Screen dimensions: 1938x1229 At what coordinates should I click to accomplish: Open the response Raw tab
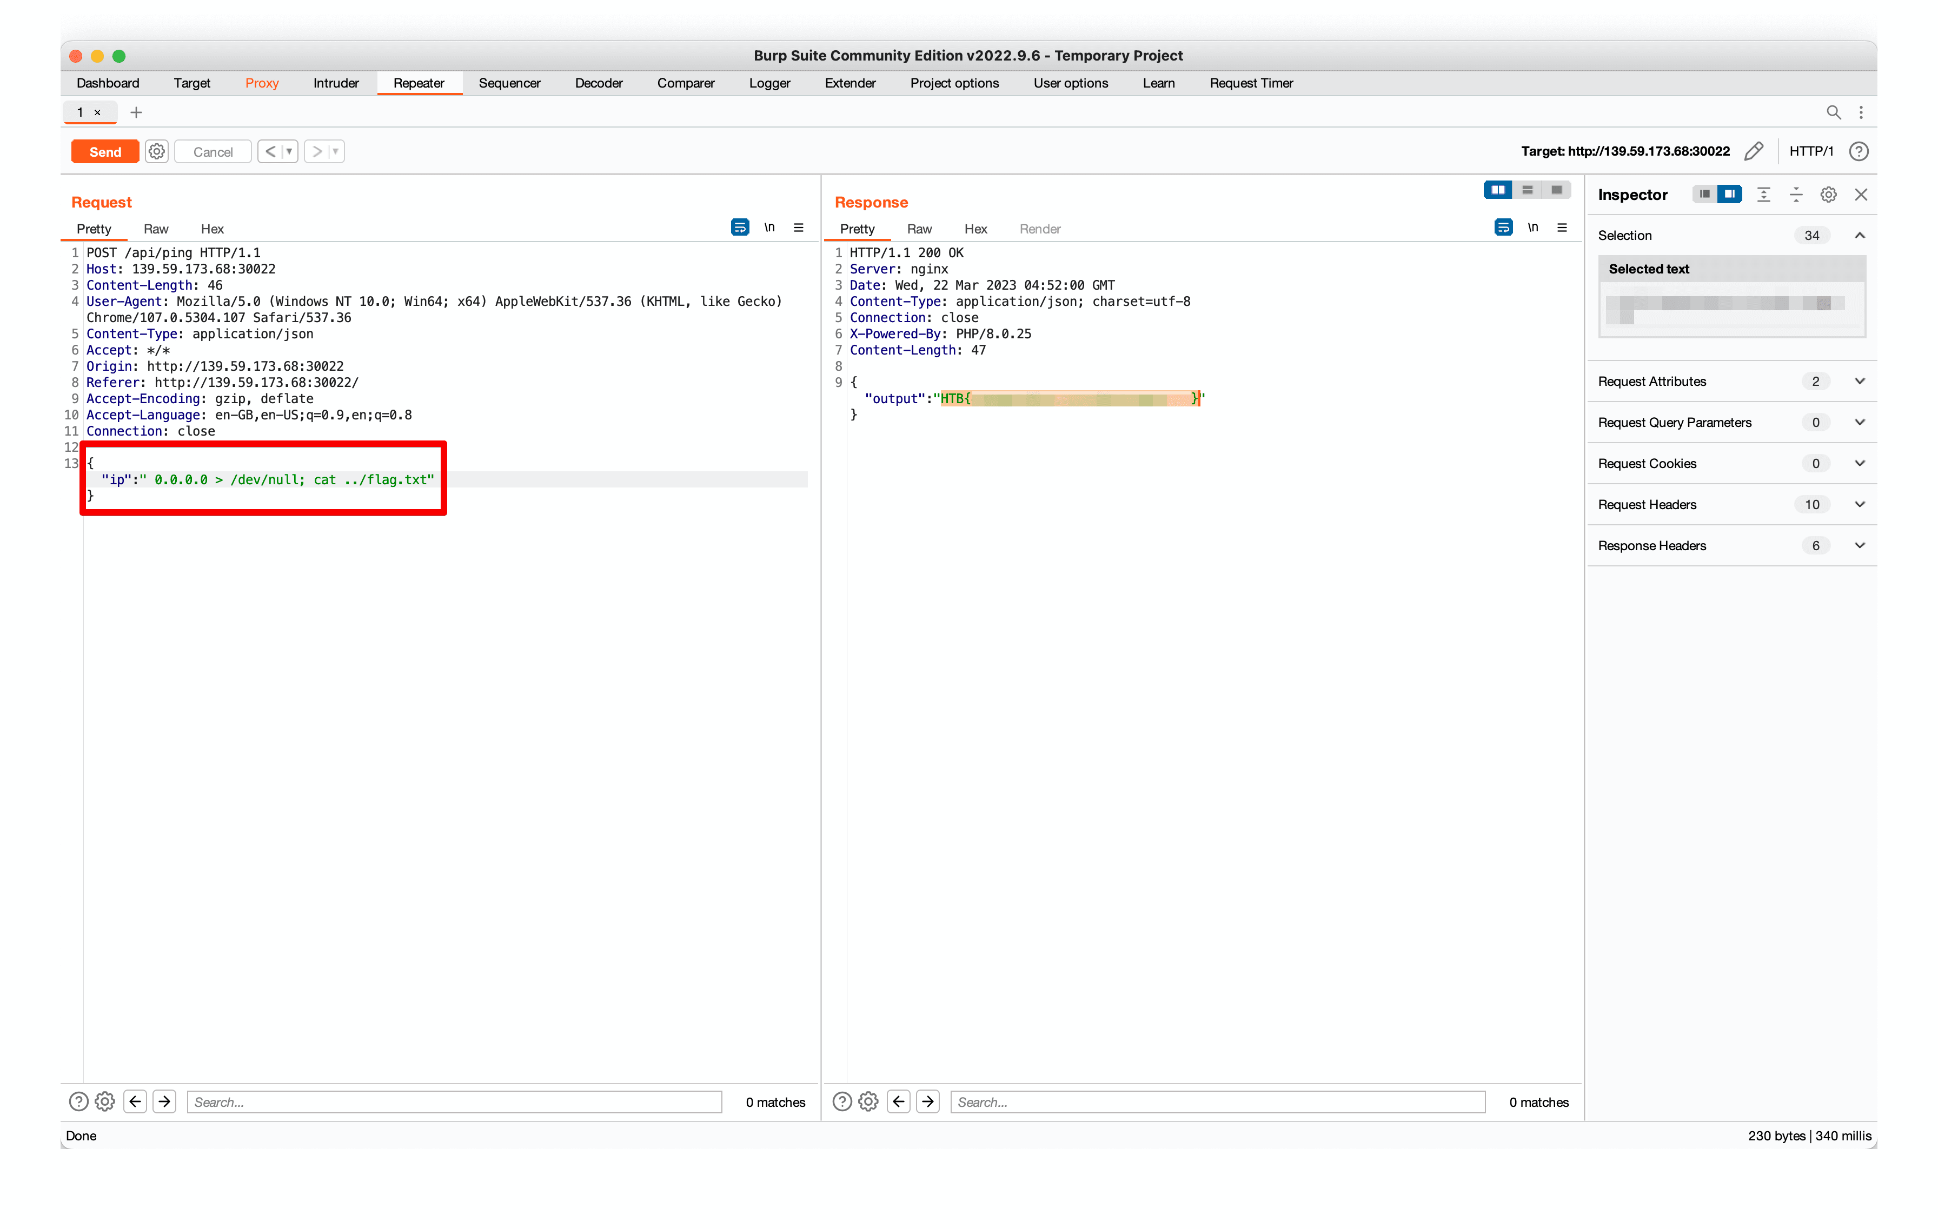coord(918,229)
